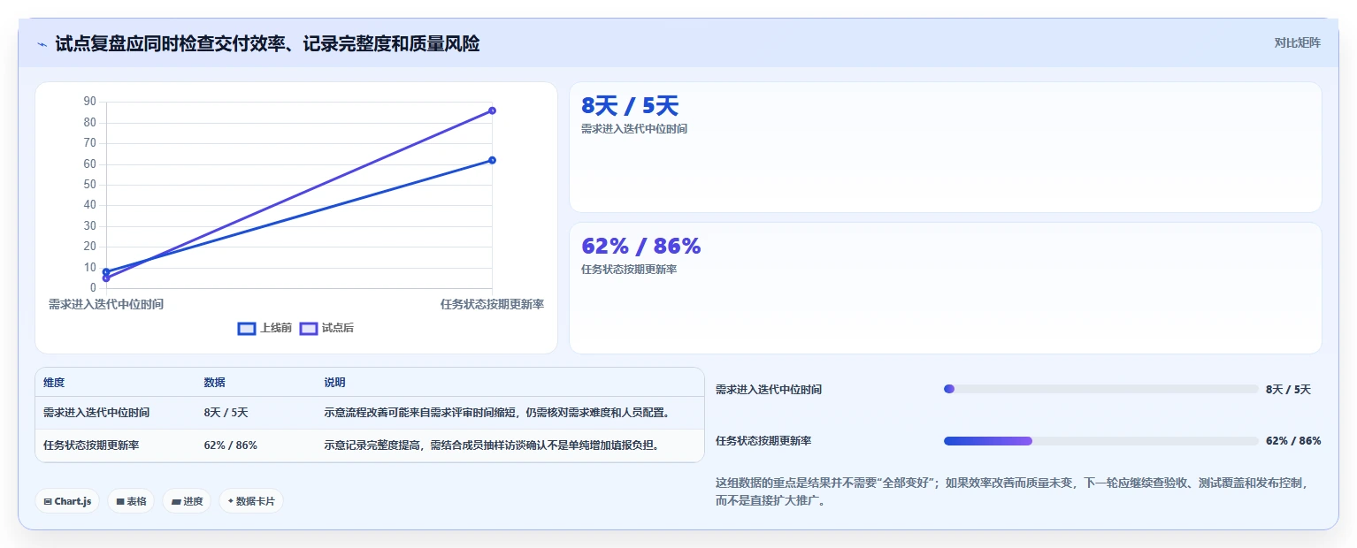Image resolution: width=1357 pixels, height=548 pixels.
Task: Click the y-axis value 50
Action: coord(89,185)
